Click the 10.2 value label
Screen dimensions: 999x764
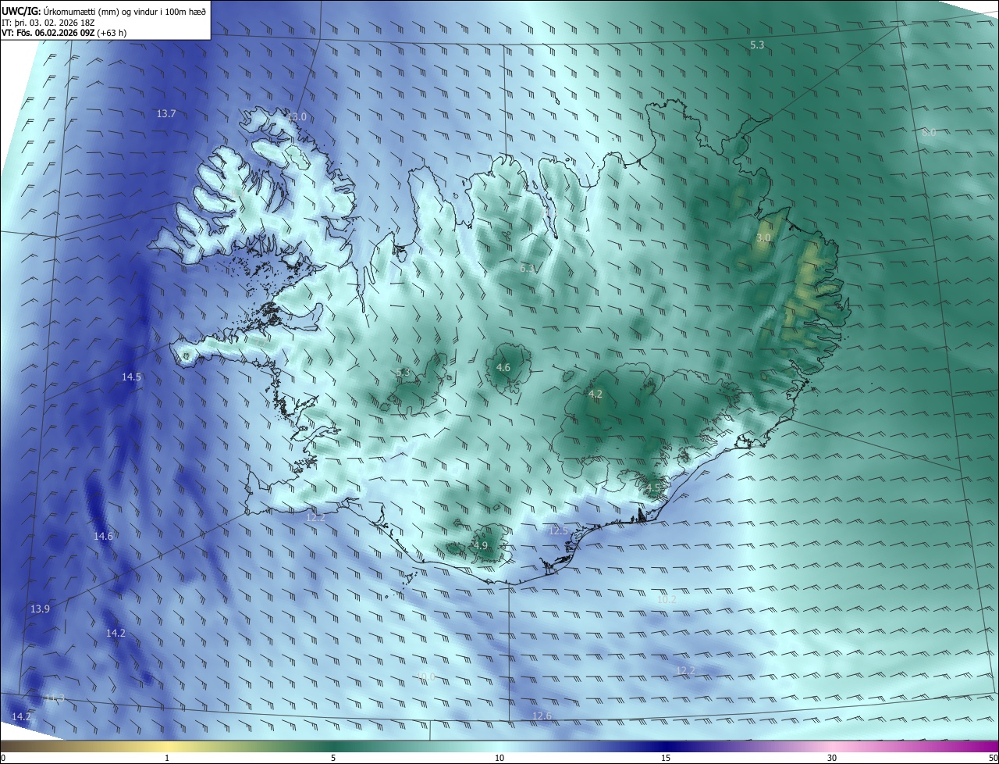(667, 600)
